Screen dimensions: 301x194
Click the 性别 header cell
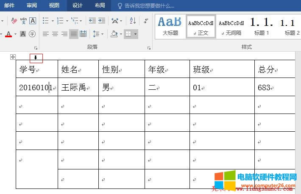coord(122,69)
